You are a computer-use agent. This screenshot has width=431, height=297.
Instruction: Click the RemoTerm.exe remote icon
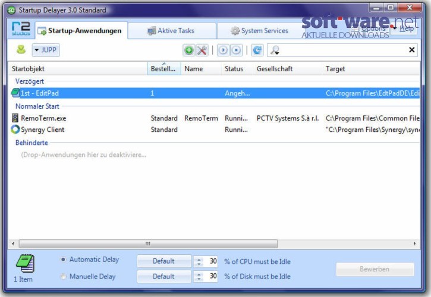tap(15, 118)
